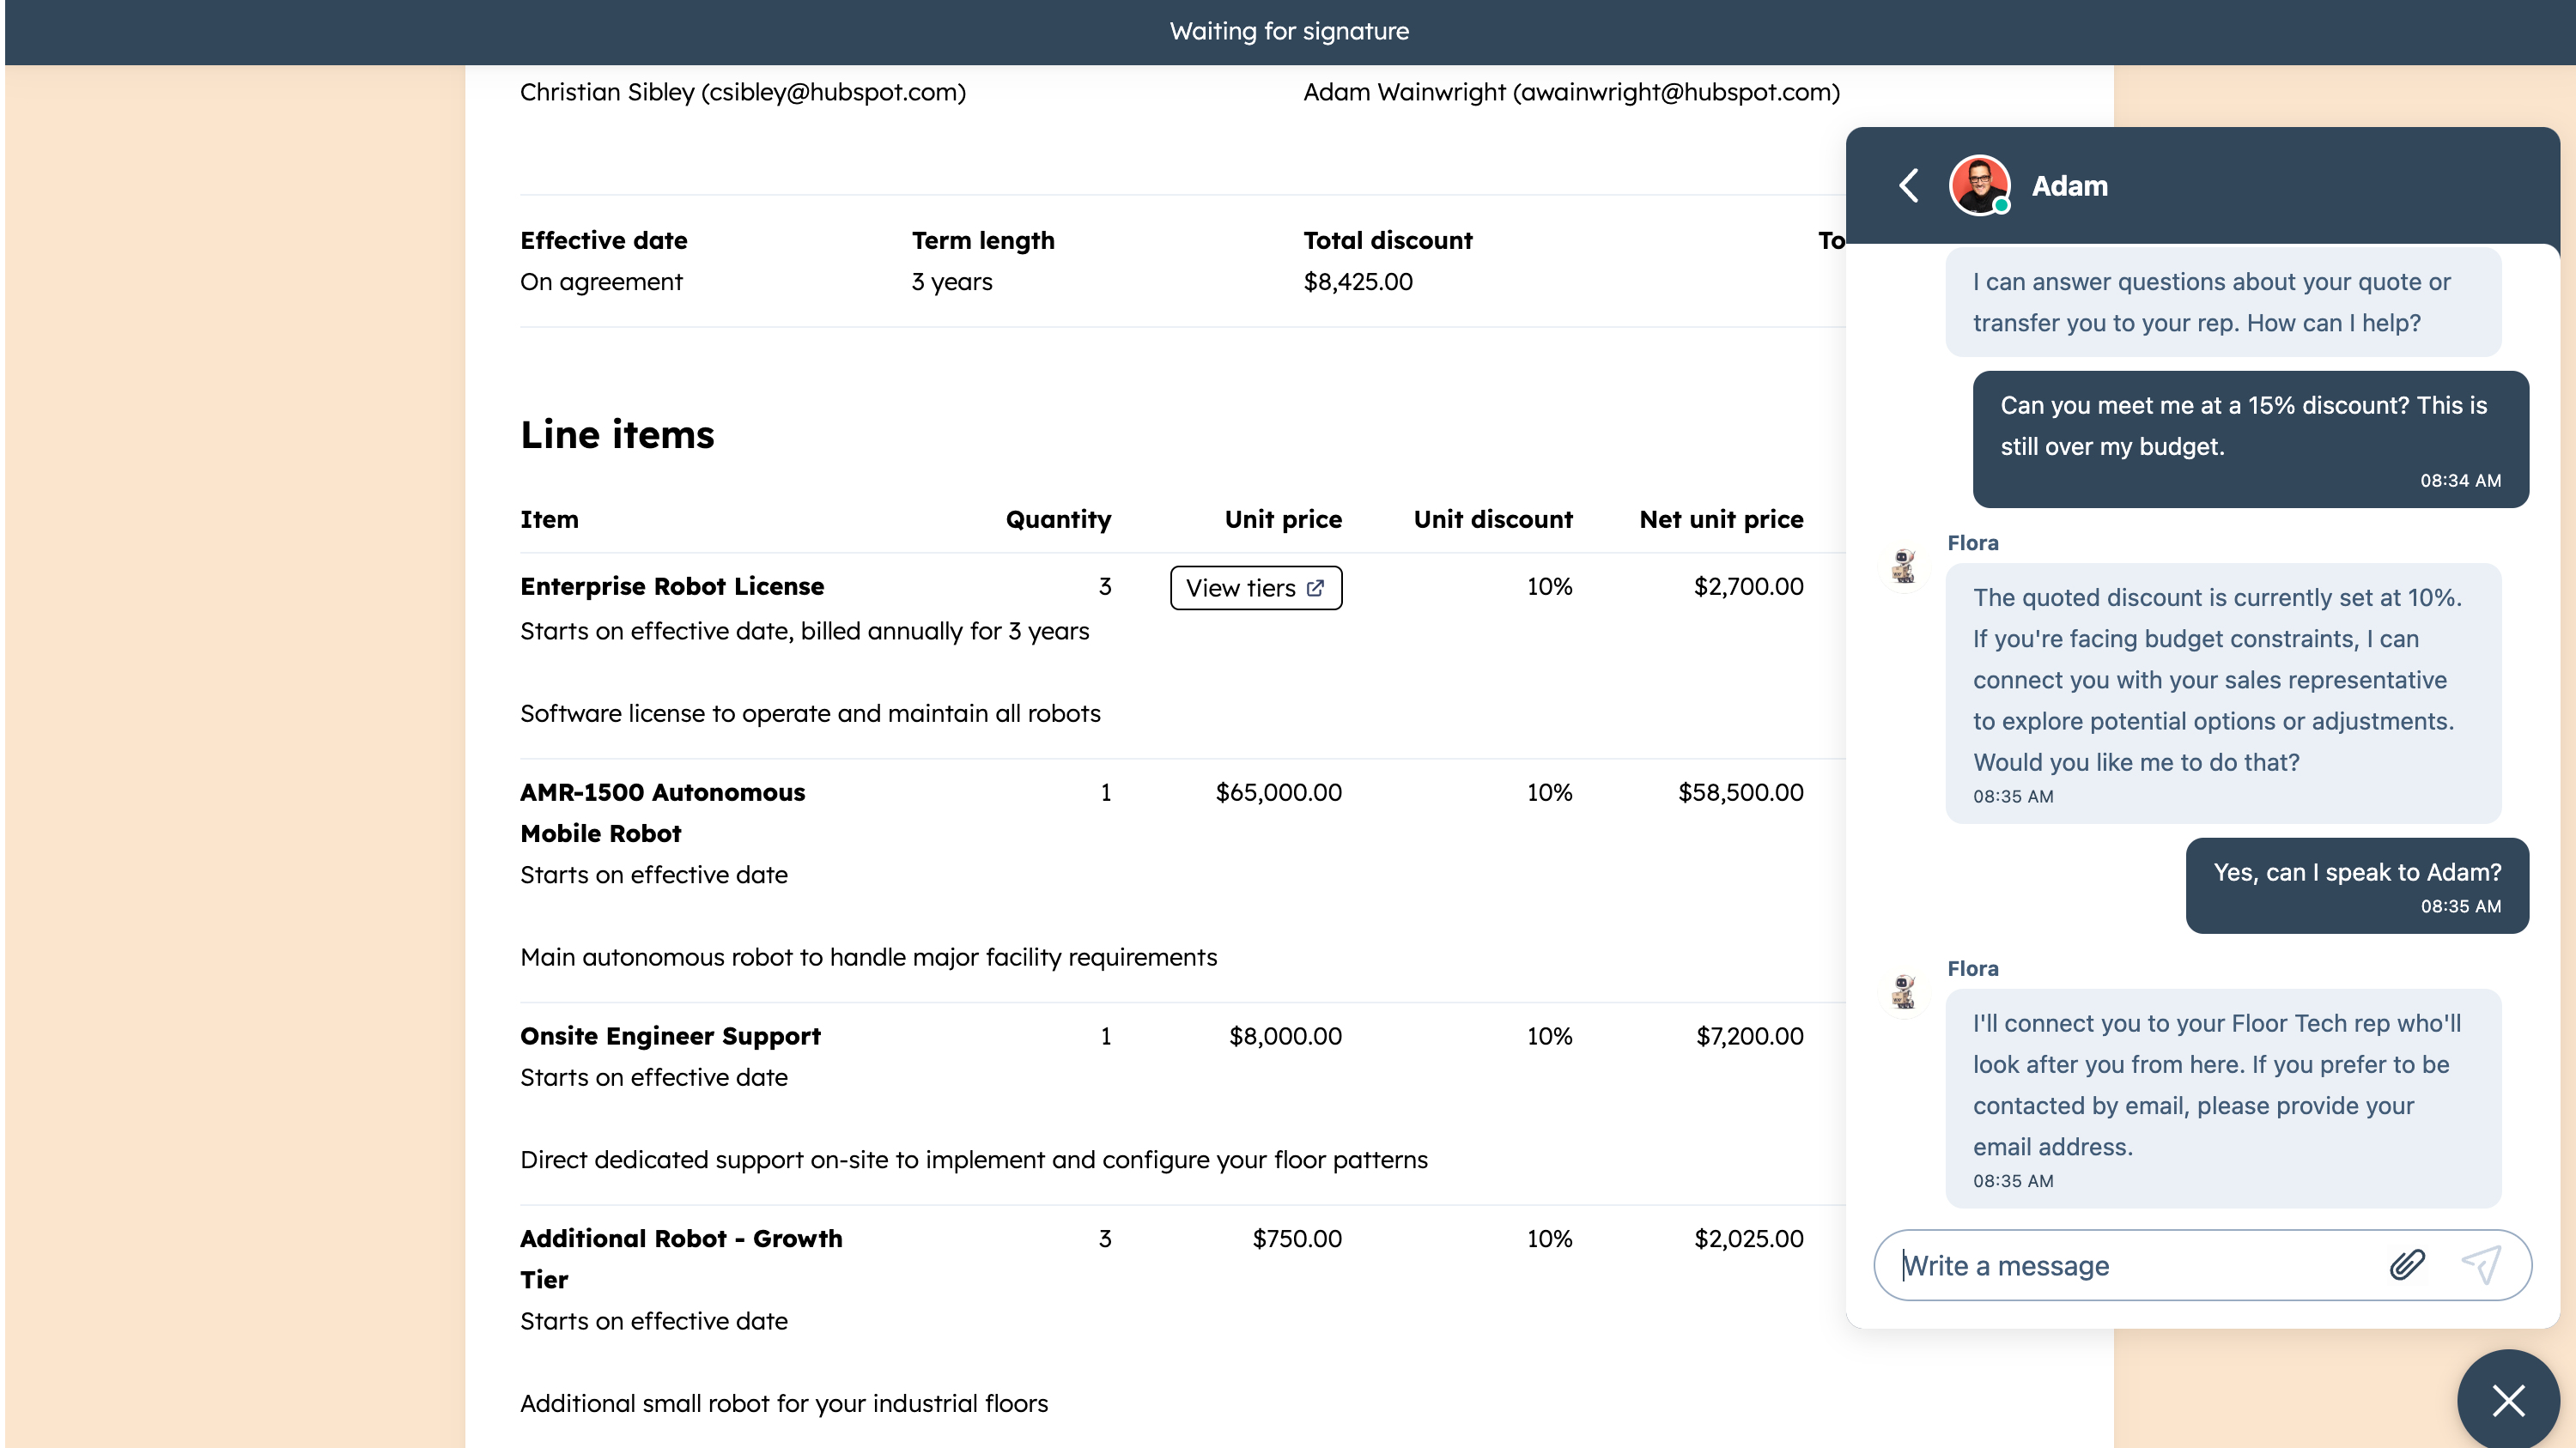
Task: Click the Enterprise Robot License item name
Action: (x=672, y=586)
